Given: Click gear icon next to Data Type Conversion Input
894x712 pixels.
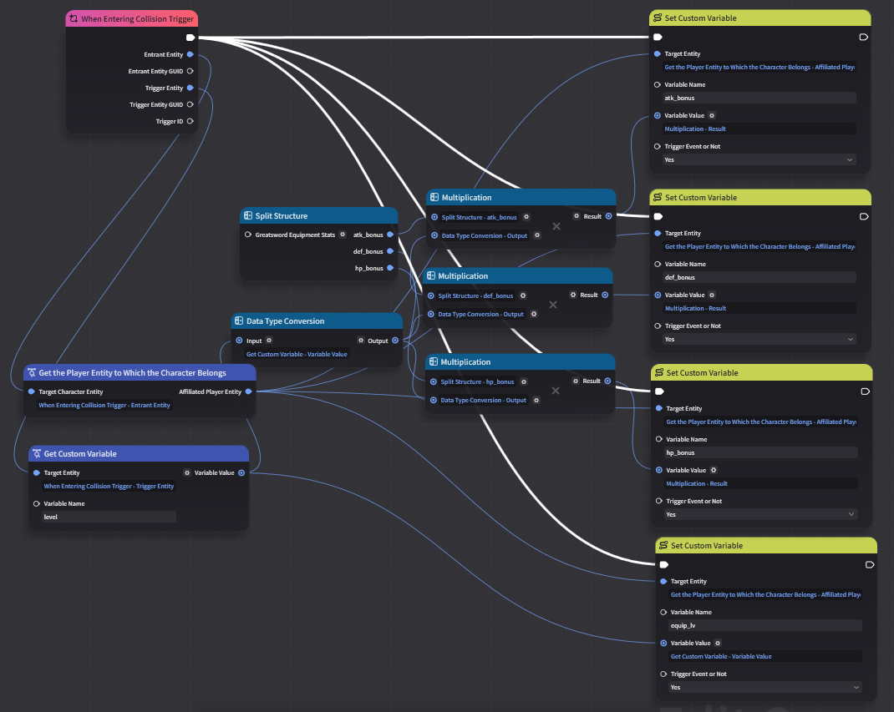Looking at the screenshot, I should click(269, 340).
